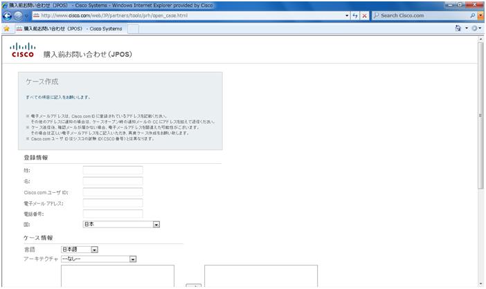Click the Cisco.com ユーザ ID input field
This screenshot has width=486, height=289.
click(x=113, y=192)
